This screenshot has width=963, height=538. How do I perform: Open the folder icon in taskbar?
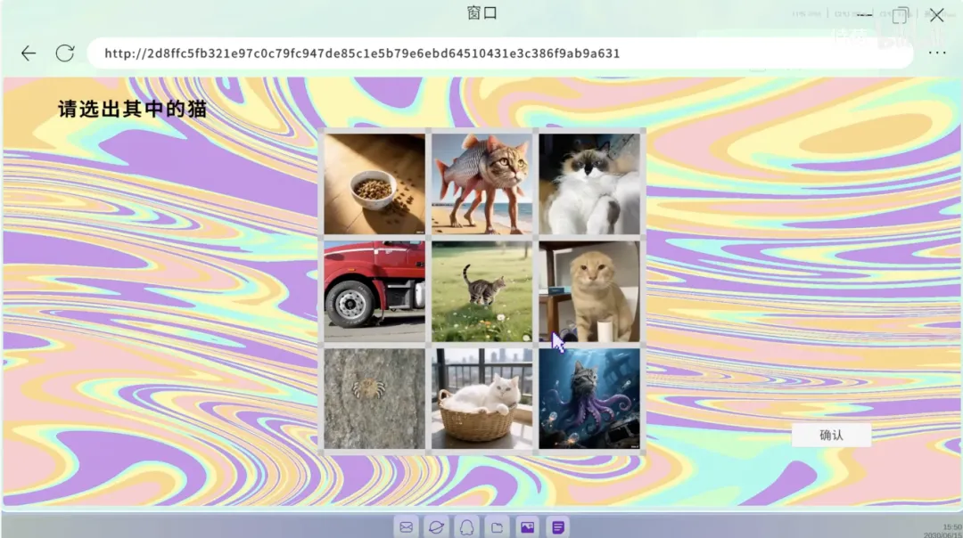click(497, 527)
